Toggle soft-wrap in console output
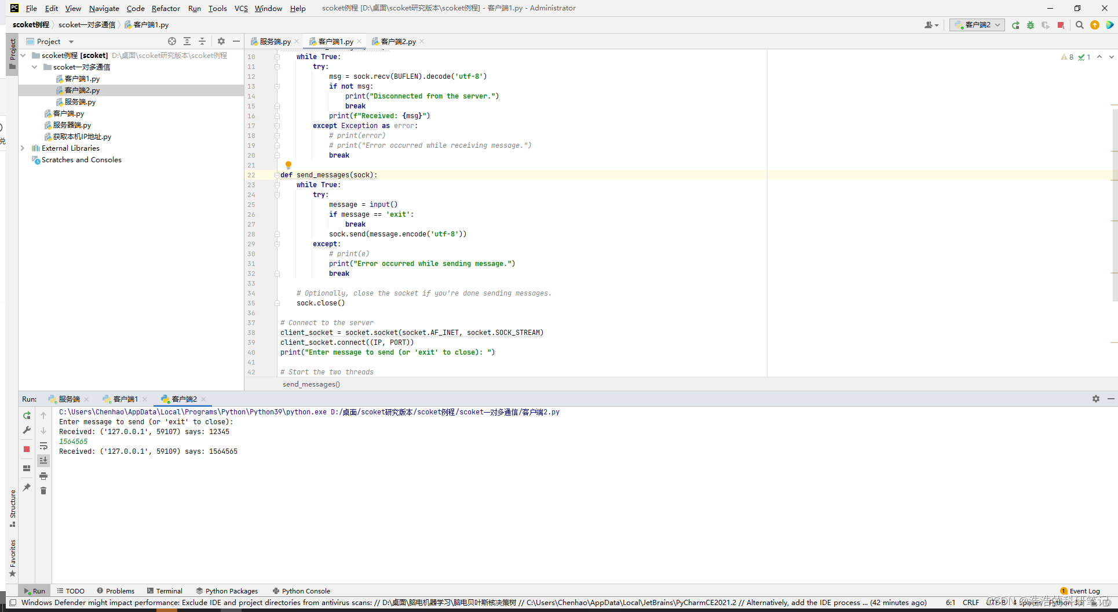Screen dimensions: 1118x612 pyautogui.click(x=43, y=446)
